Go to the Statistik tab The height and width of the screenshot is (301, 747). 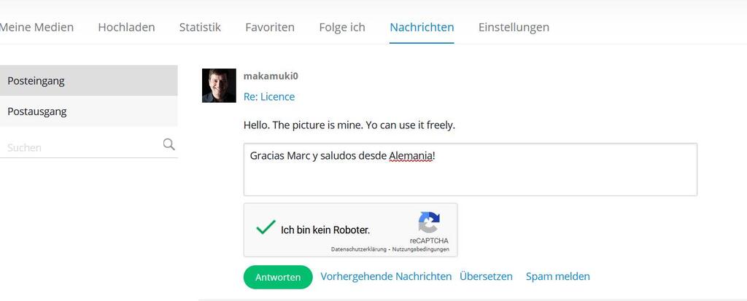pos(200,27)
